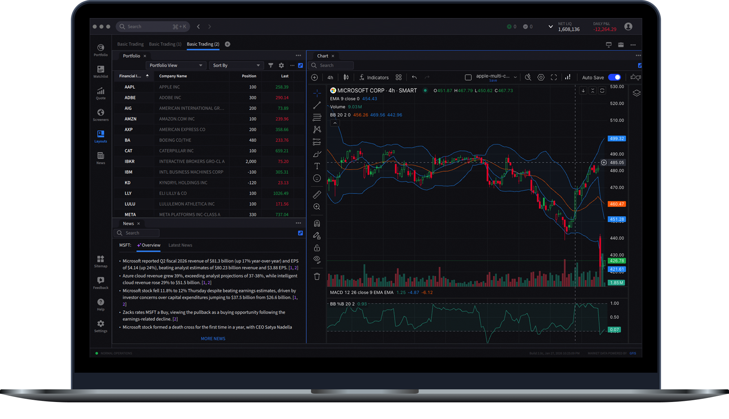The width and height of the screenshot is (729, 419).
Task: Select the ruler measure tool
Action: click(x=317, y=195)
